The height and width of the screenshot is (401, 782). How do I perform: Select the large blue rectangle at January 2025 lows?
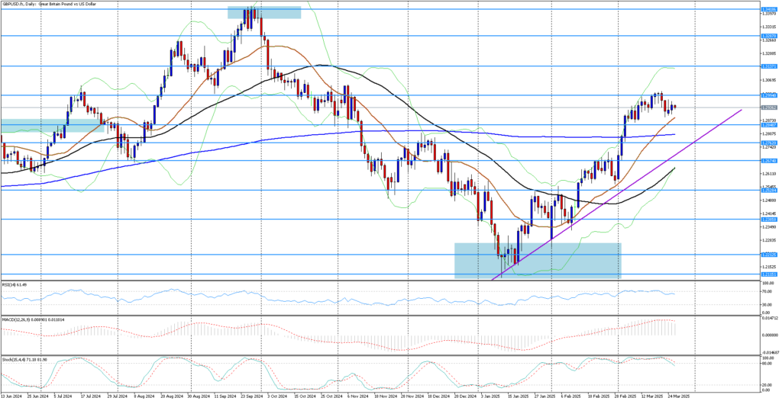tap(537, 260)
